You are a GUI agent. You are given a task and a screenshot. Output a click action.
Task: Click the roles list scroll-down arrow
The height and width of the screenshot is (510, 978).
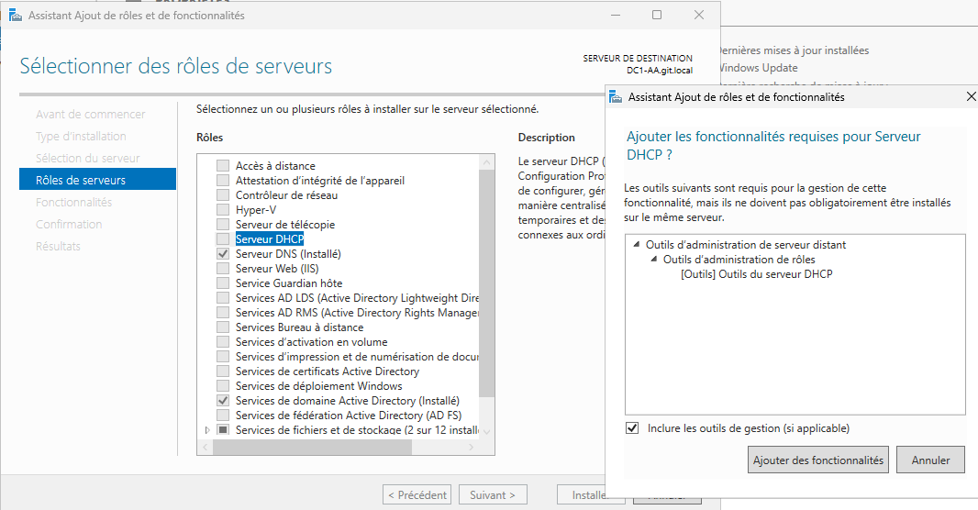pyautogui.click(x=486, y=431)
